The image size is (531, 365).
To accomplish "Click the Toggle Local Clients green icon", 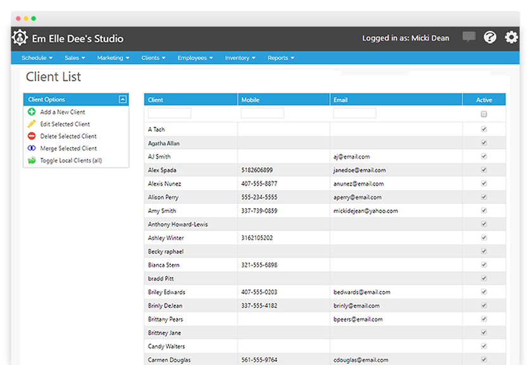I will click(x=32, y=160).
